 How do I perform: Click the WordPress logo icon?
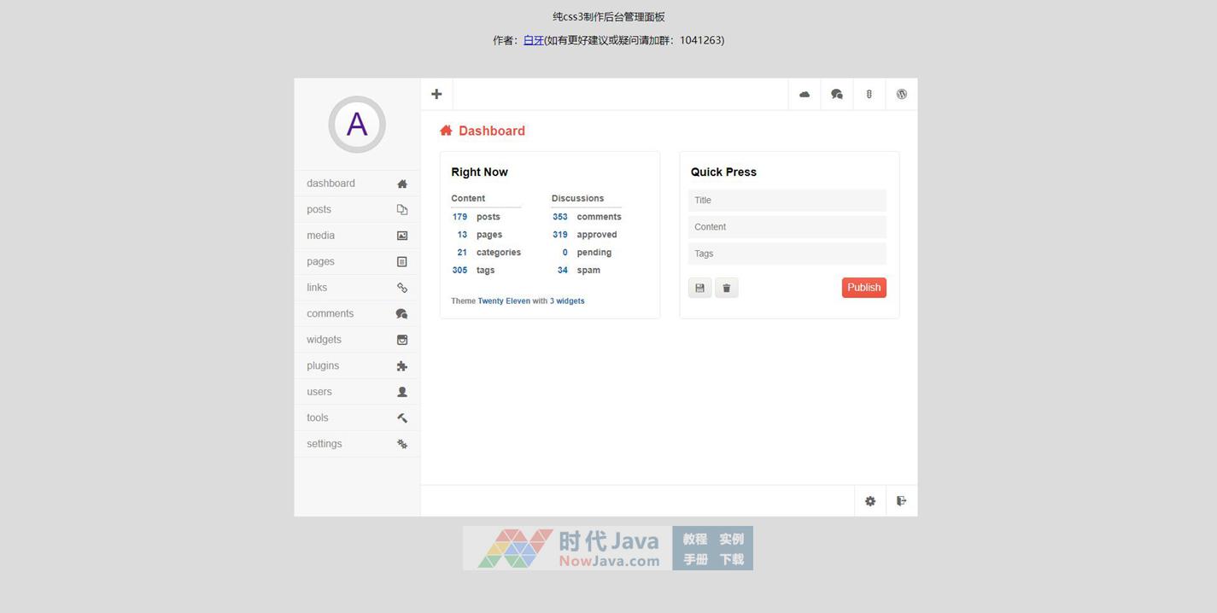(902, 94)
